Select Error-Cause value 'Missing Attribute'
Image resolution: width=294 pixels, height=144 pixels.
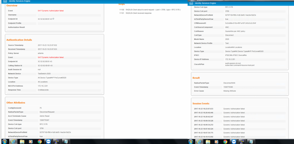pos(230,91)
